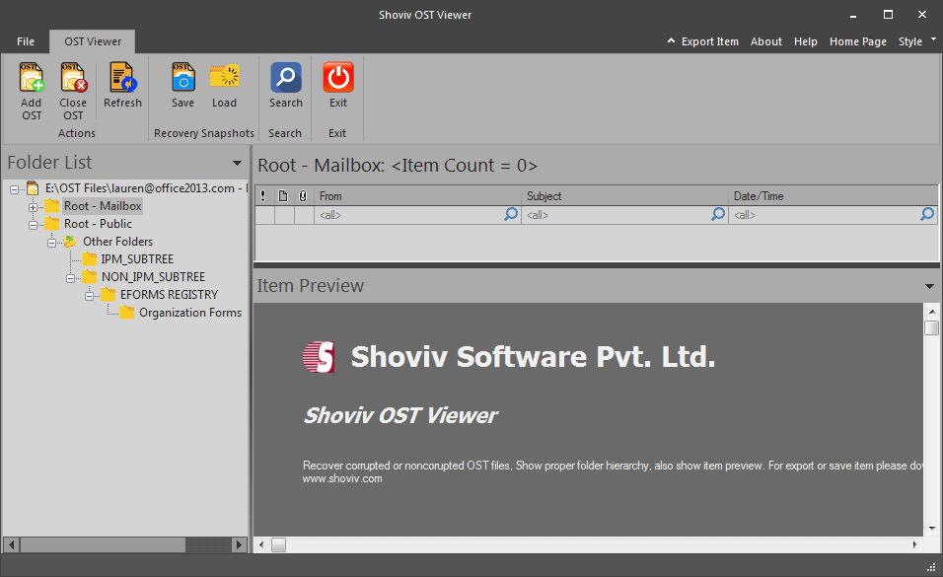
Task: Open the About menu item
Action: pyautogui.click(x=765, y=41)
